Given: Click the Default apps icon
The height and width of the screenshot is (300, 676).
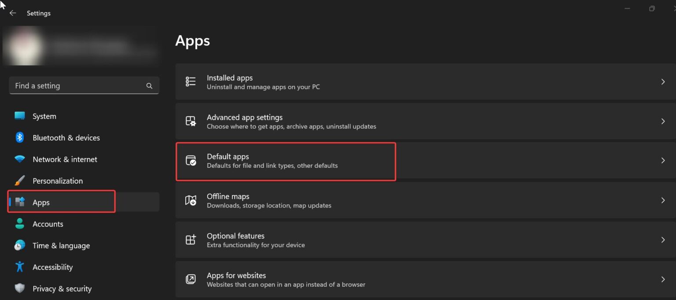Looking at the screenshot, I should [x=191, y=161].
